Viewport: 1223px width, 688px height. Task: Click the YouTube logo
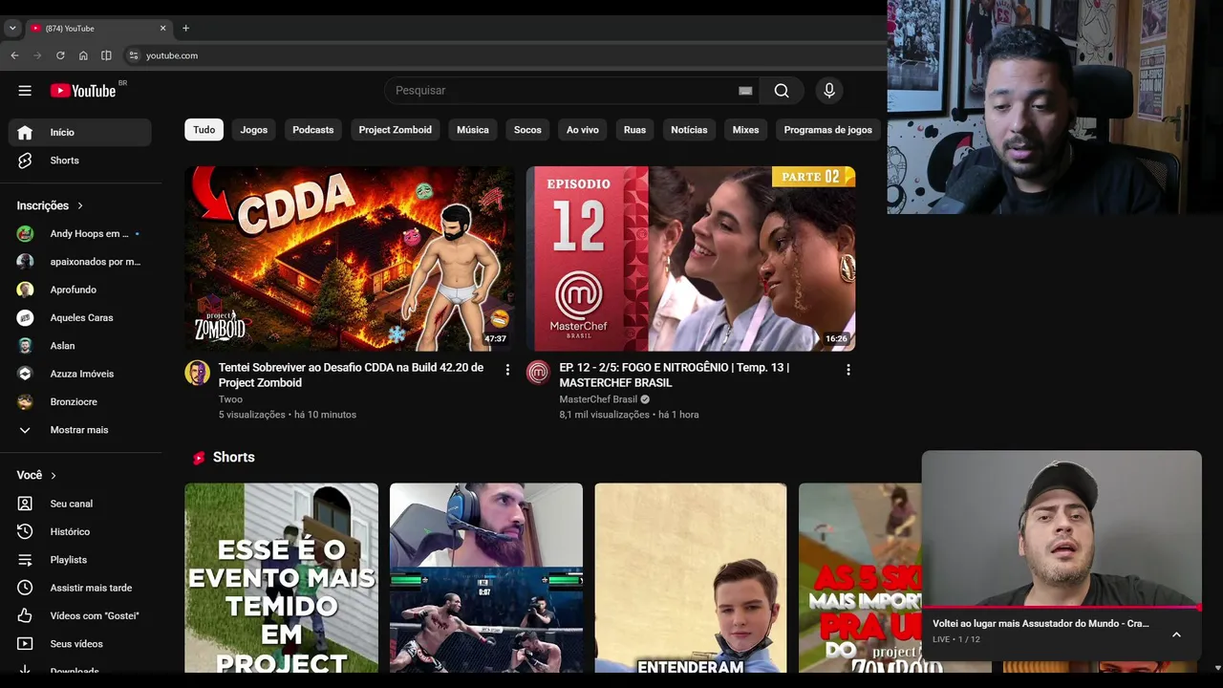coord(83,91)
